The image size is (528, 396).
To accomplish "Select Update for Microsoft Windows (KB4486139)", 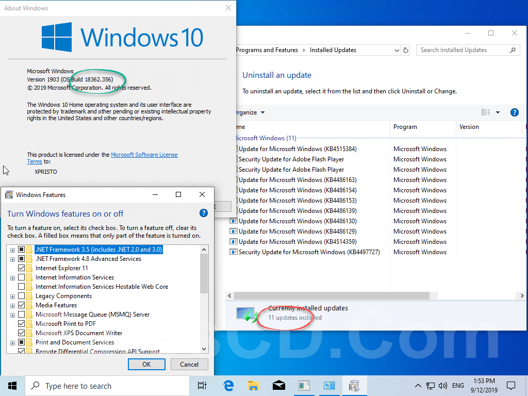I will (x=298, y=211).
